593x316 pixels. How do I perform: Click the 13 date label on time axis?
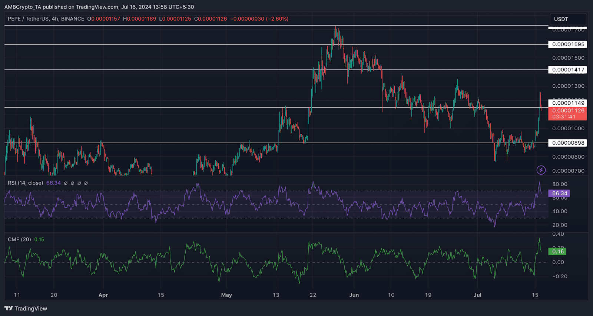(276, 295)
